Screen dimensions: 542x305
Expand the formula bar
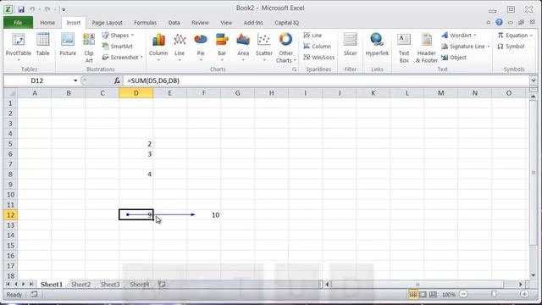(533, 80)
